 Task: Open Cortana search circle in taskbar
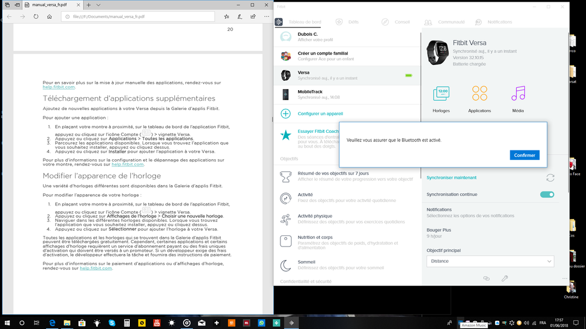22,323
